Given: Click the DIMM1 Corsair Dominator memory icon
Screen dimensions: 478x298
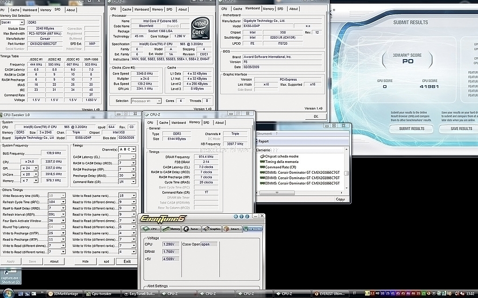Looking at the screenshot, I should click(262, 172).
